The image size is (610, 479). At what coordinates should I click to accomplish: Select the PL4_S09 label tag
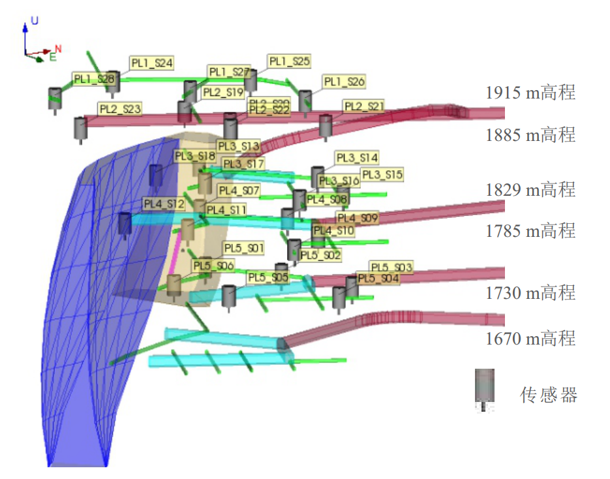(357, 218)
